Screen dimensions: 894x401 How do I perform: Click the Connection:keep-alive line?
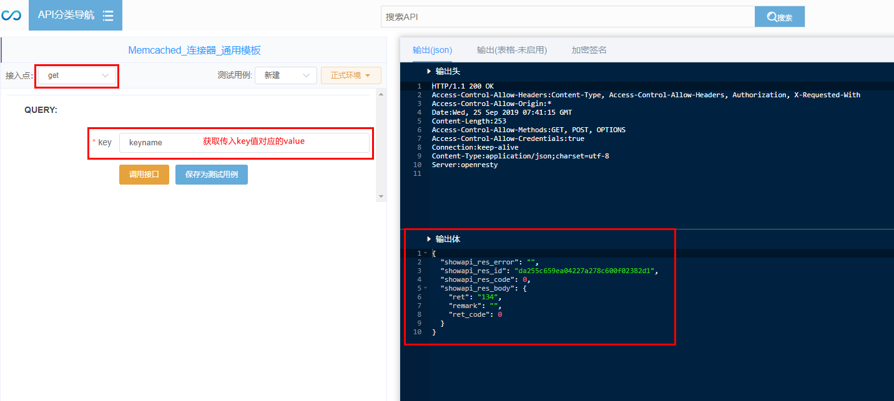point(474,147)
